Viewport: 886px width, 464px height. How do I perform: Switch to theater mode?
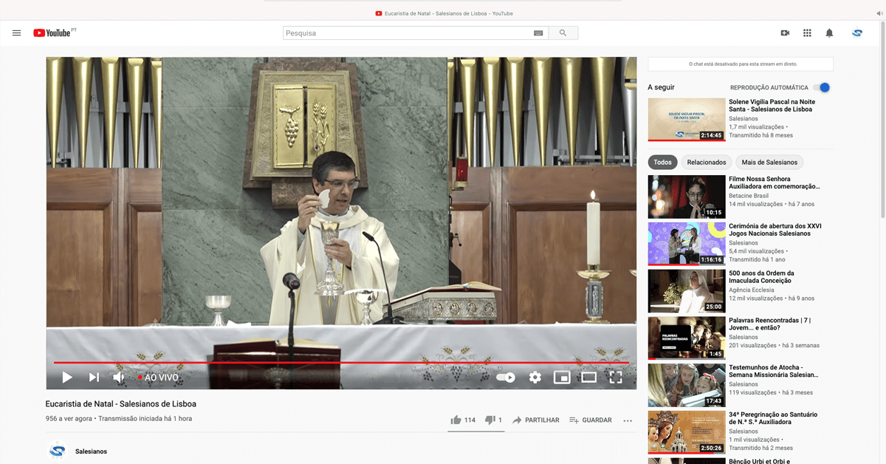(x=588, y=378)
